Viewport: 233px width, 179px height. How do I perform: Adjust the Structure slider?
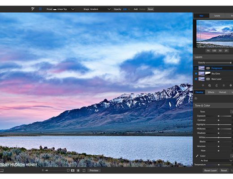point(219,146)
